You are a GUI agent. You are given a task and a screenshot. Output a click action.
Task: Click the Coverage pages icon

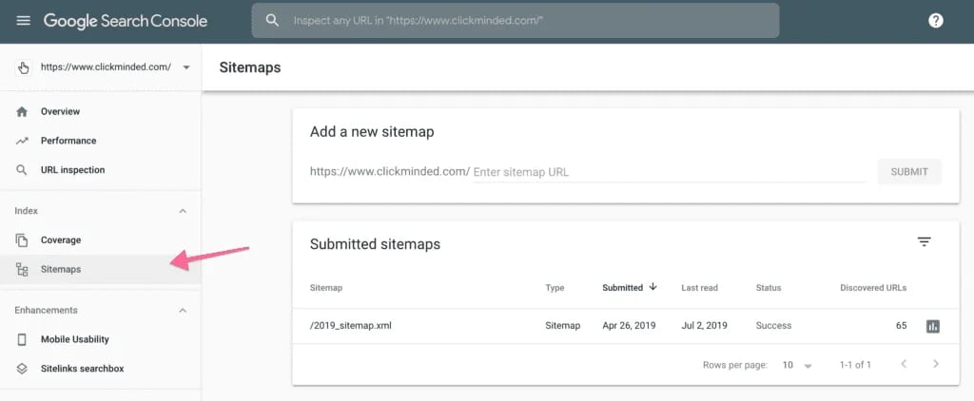point(22,240)
